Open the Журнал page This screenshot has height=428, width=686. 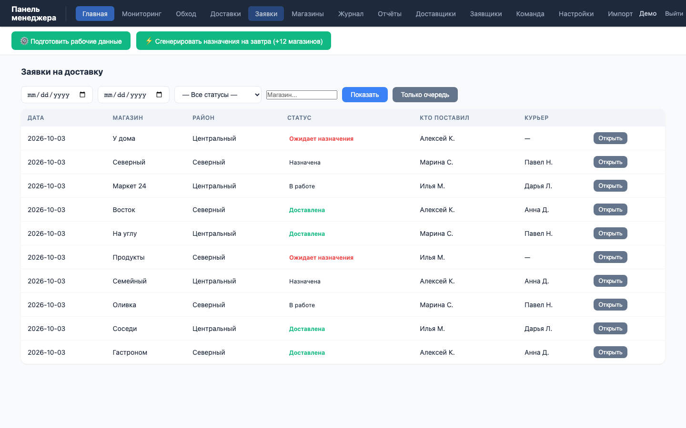[x=351, y=14]
